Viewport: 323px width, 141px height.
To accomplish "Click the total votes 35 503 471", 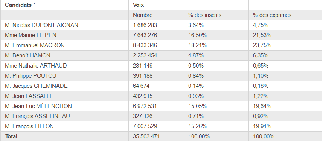I will tap(146, 136).
